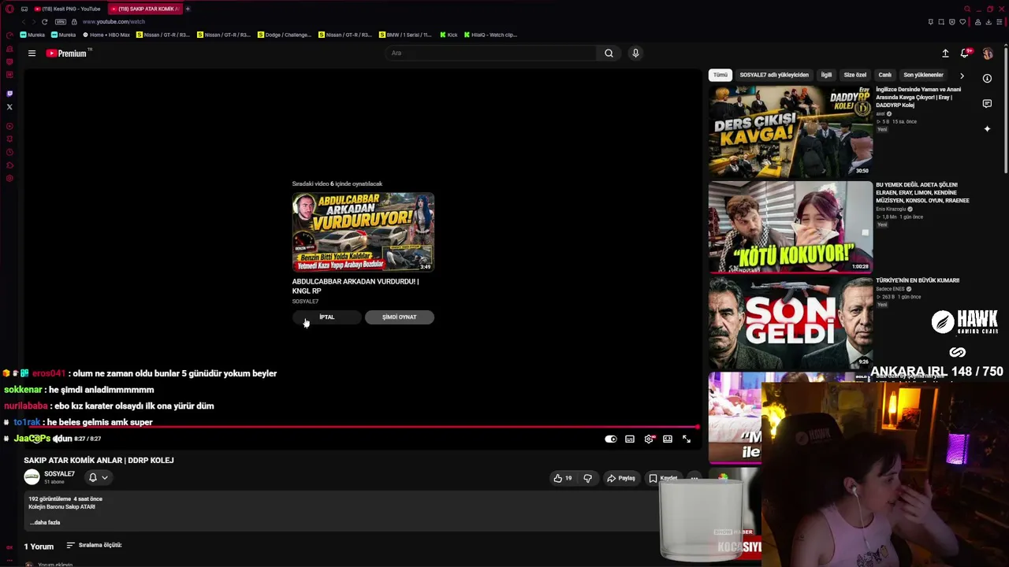
Task: Select the Canlı filter chip
Action: (x=885, y=75)
